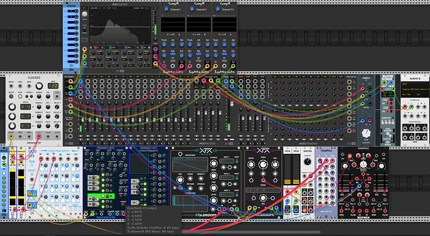Click the Out knob on Channel 1 compressor
This screenshot has height=236, width=430.
tap(181, 55)
